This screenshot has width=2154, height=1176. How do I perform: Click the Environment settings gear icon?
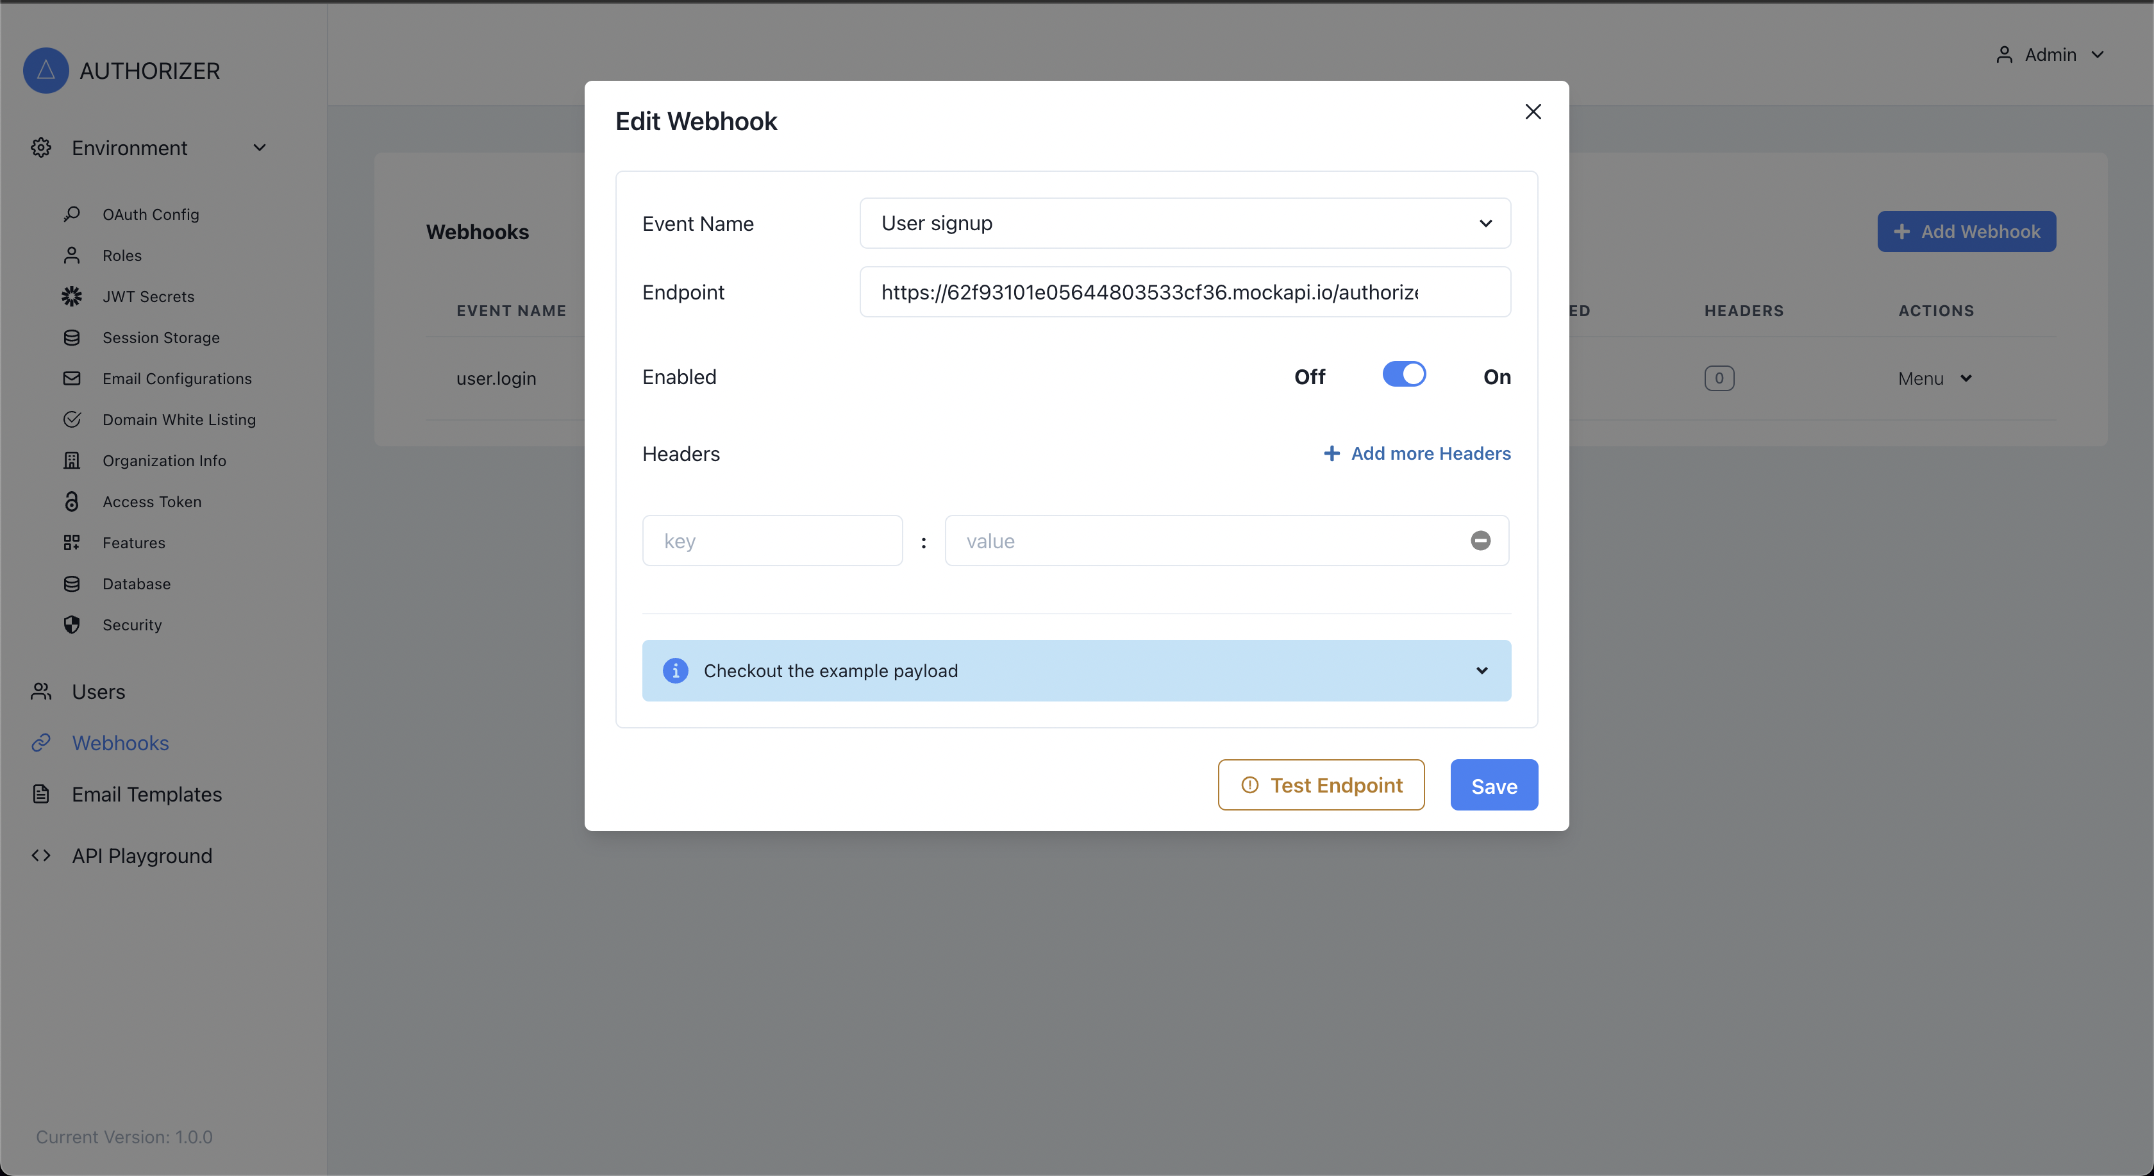coord(40,147)
